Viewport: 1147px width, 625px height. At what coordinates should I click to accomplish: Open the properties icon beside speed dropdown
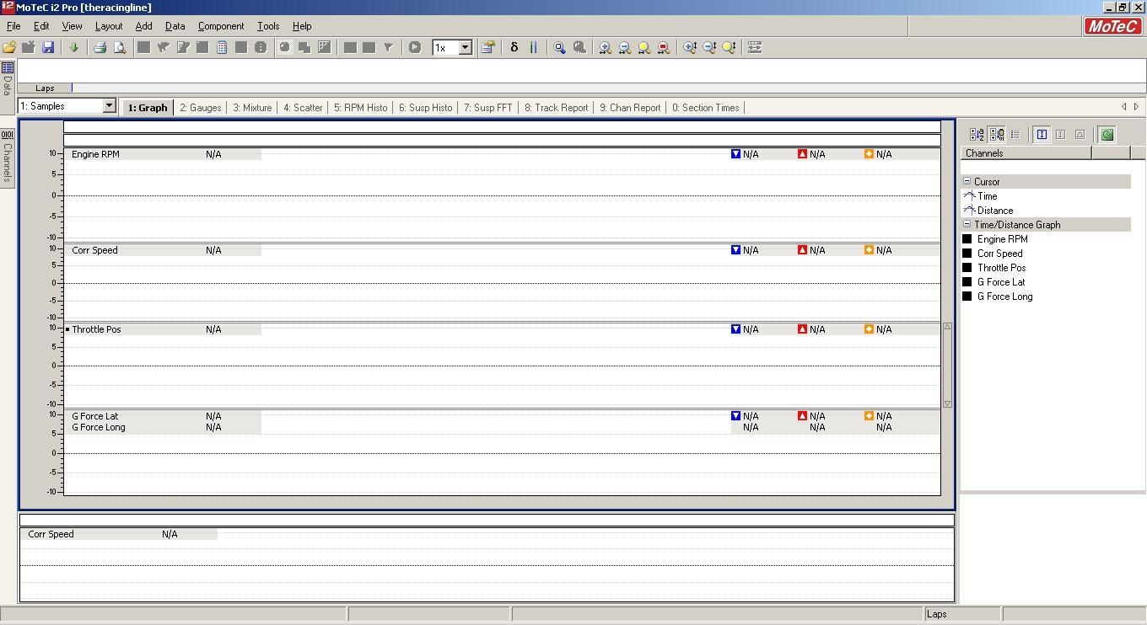click(x=487, y=48)
